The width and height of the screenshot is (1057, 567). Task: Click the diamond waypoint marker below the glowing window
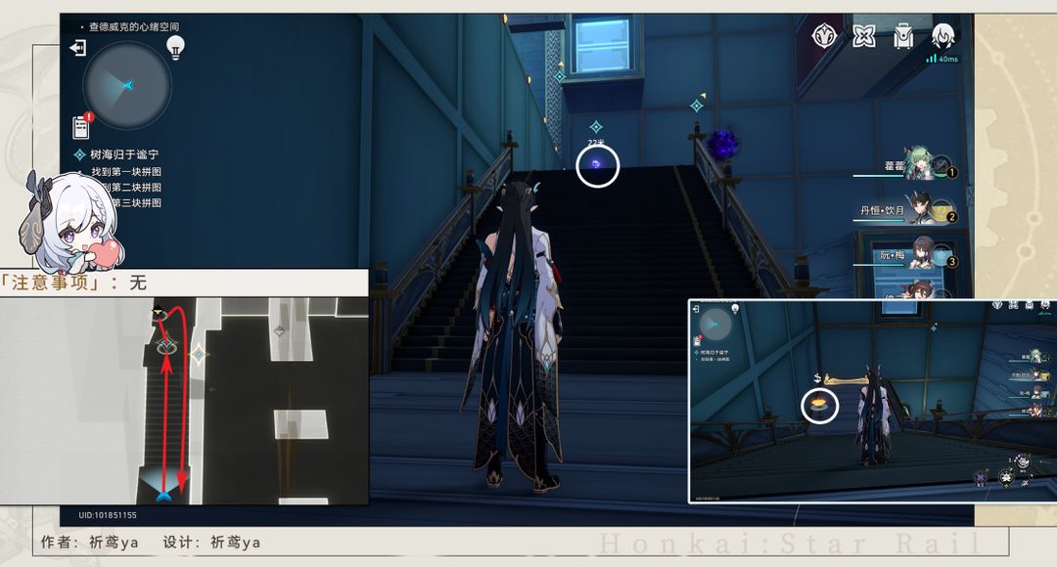coord(560,77)
